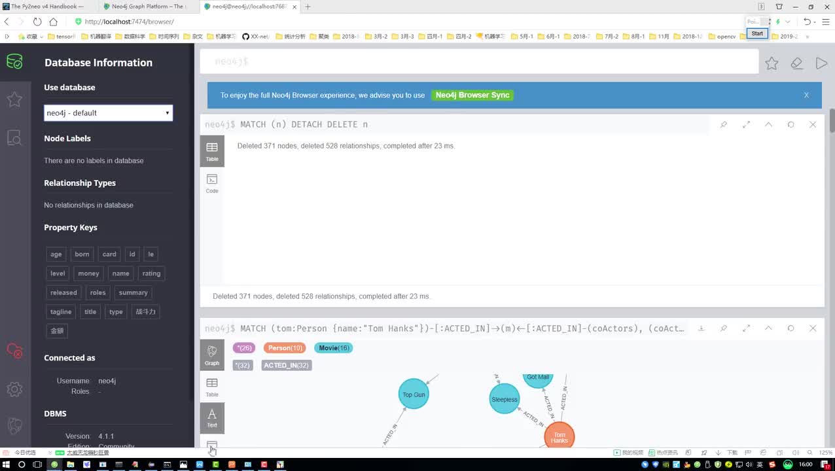The image size is (835, 471).
Task: Click the born property key
Action: click(82, 254)
